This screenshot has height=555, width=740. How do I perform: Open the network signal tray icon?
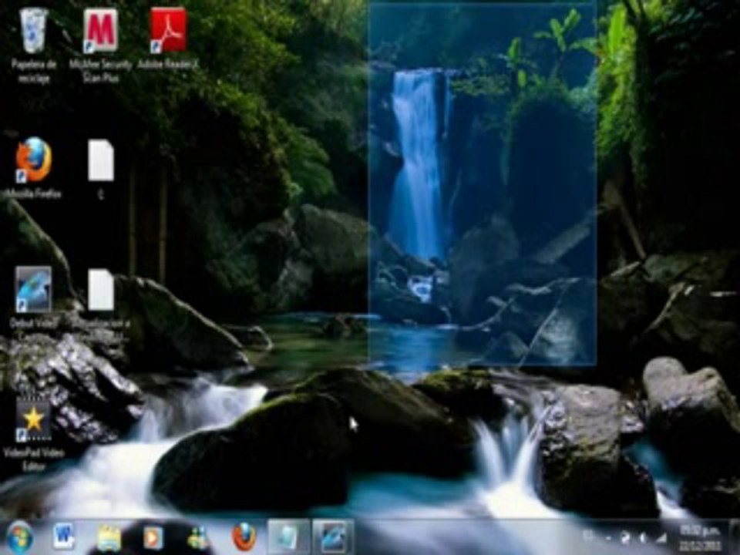click(x=661, y=537)
